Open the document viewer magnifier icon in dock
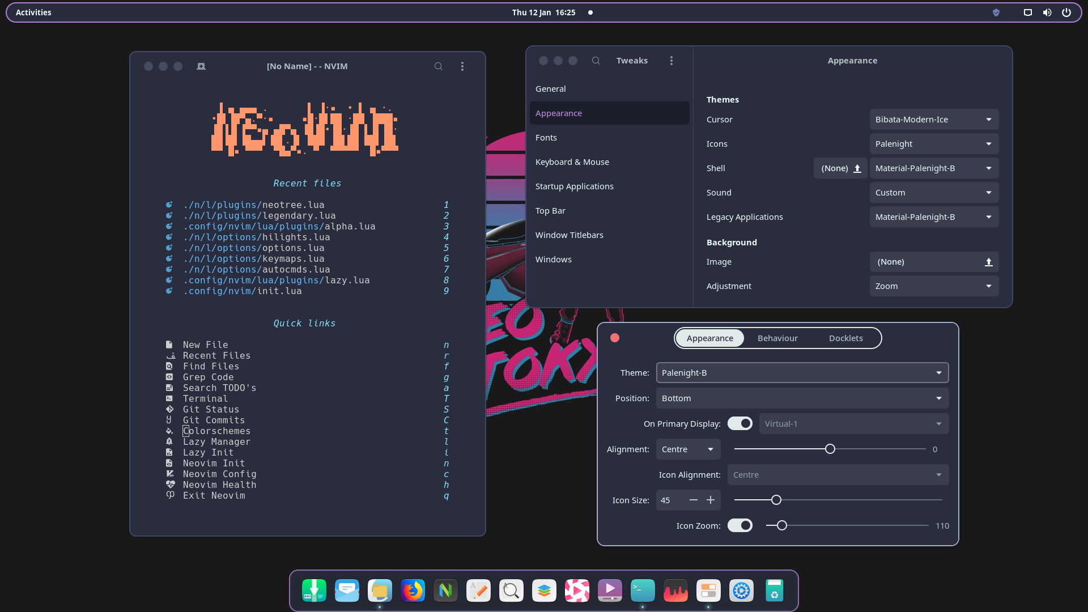The width and height of the screenshot is (1088, 612). pos(511,590)
